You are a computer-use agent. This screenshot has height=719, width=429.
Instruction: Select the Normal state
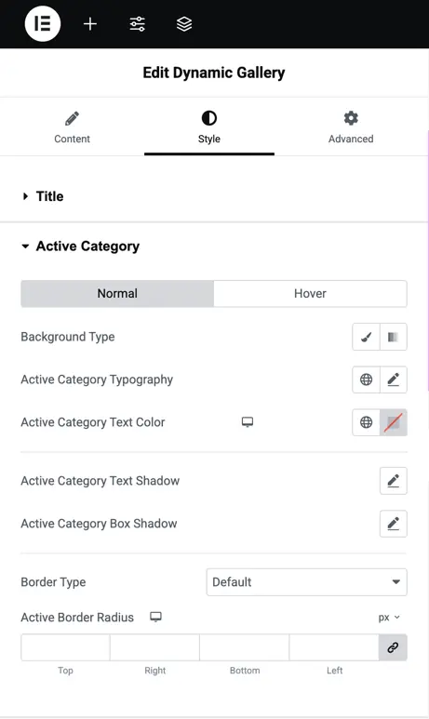click(117, 294)
